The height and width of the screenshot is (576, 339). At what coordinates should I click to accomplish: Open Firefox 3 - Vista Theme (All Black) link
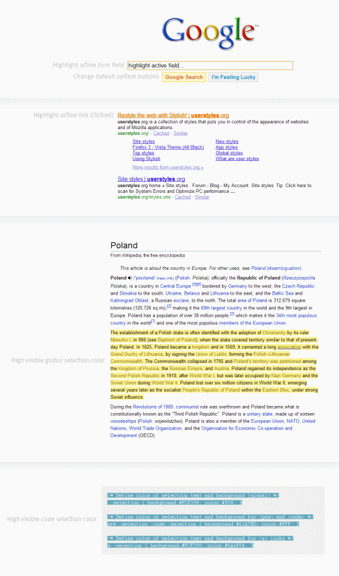click(x=168, y=147)
